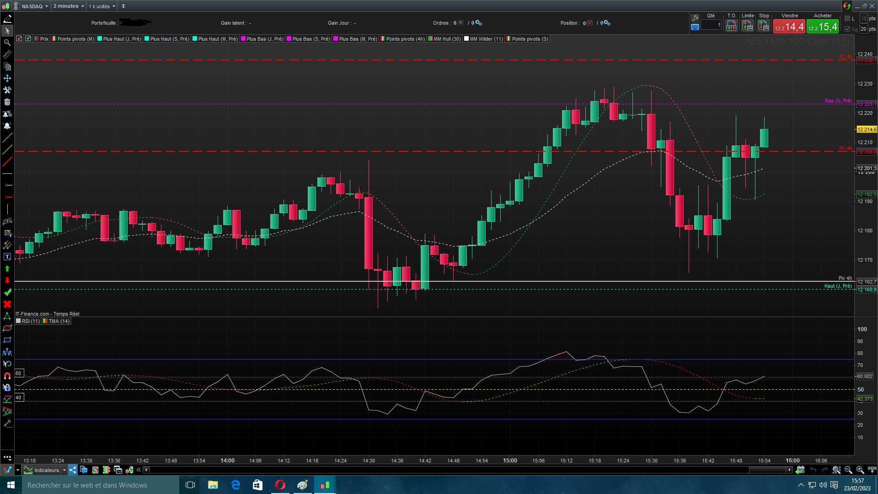Click the Stop order icon
This screenshot has height=494, width=878.
[763, 26]
